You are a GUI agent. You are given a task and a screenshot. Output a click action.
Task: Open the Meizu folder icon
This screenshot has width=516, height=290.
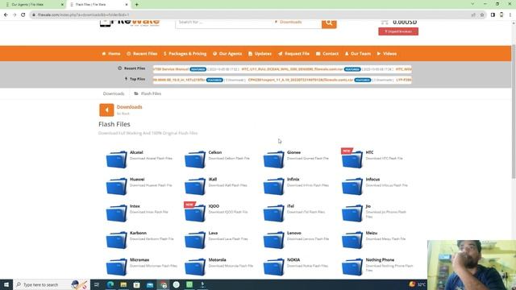352,240
